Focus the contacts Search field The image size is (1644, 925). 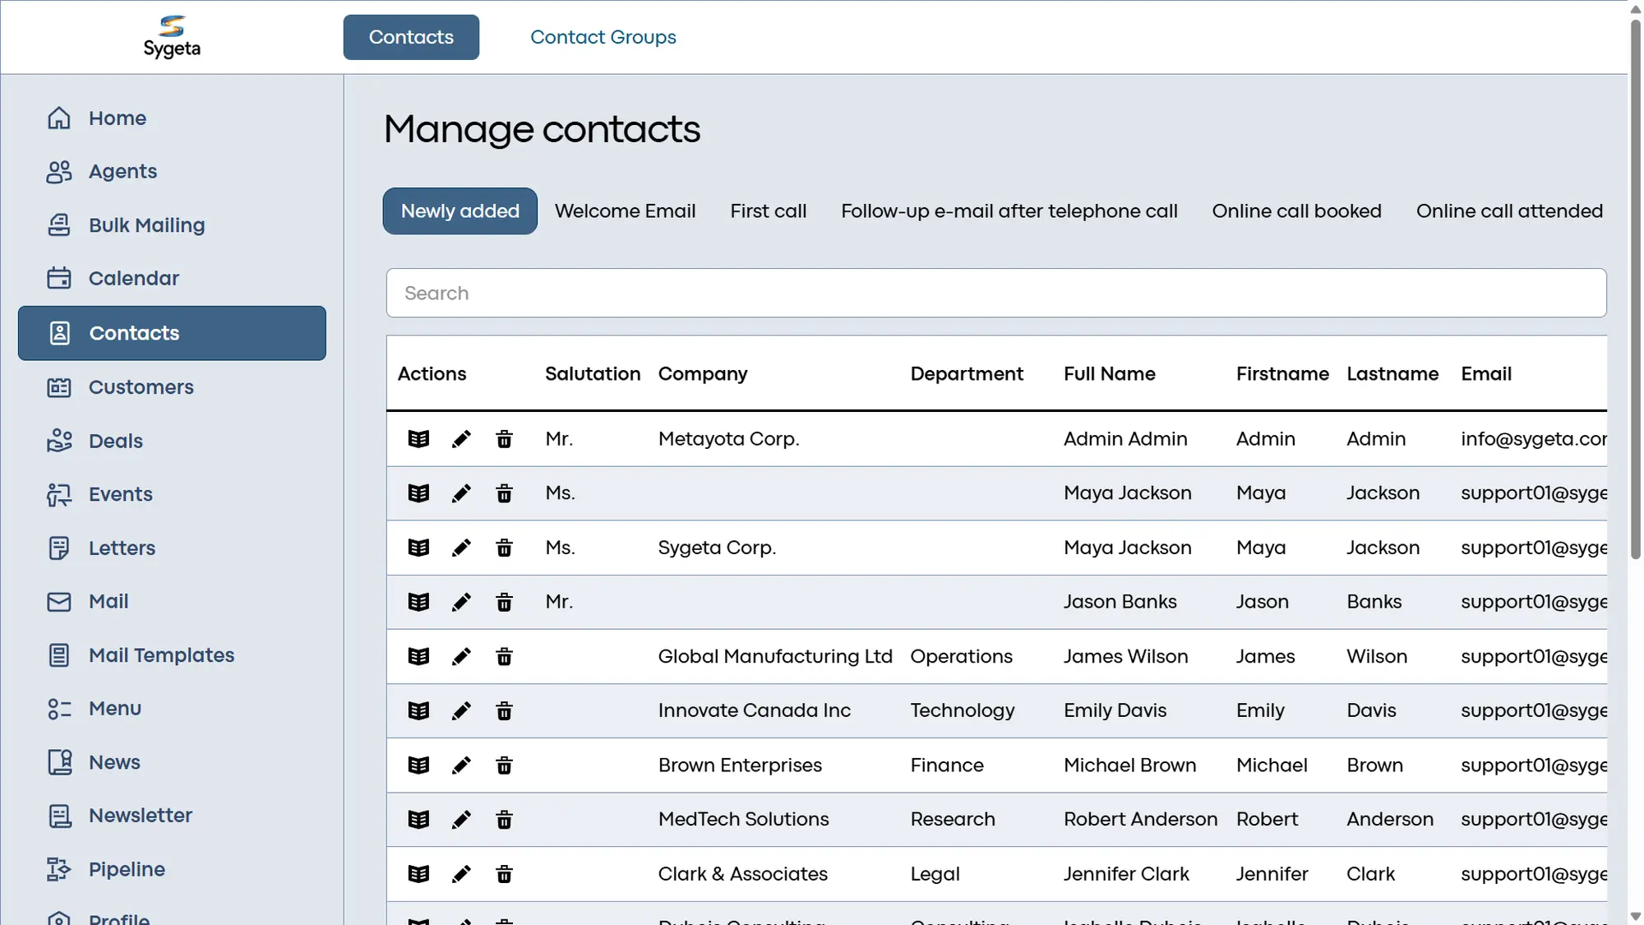point(996,293)
